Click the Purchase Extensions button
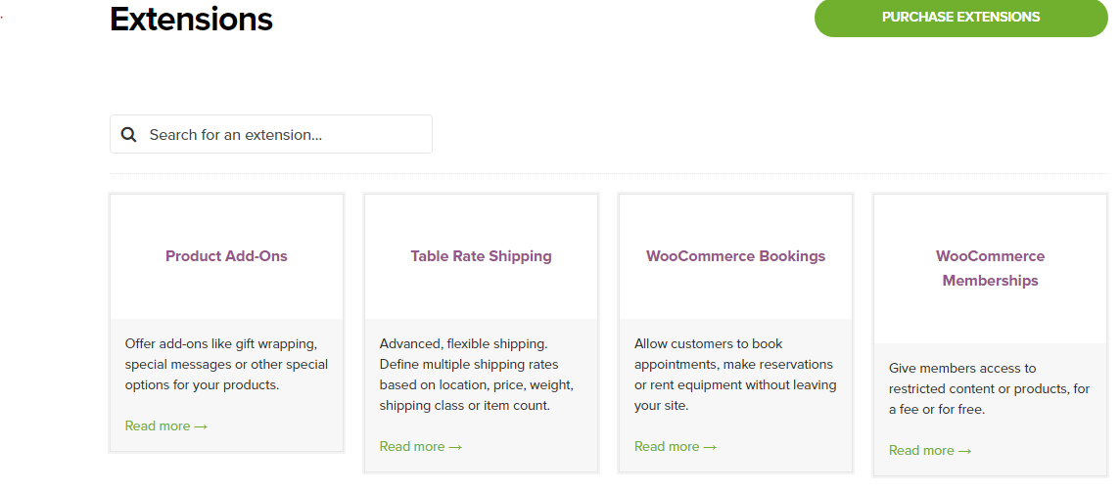The height and width of the screenshot is (492, 1120). (x=960, y=18)
